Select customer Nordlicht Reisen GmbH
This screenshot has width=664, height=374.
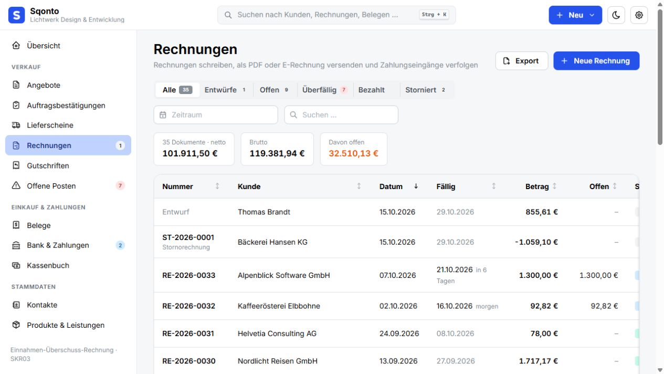click(x=278, y=361)
